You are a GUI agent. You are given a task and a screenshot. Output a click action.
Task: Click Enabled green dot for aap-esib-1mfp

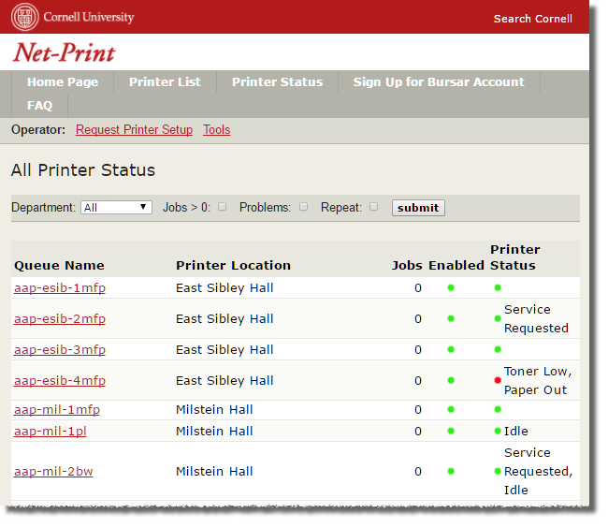[451, 287]
